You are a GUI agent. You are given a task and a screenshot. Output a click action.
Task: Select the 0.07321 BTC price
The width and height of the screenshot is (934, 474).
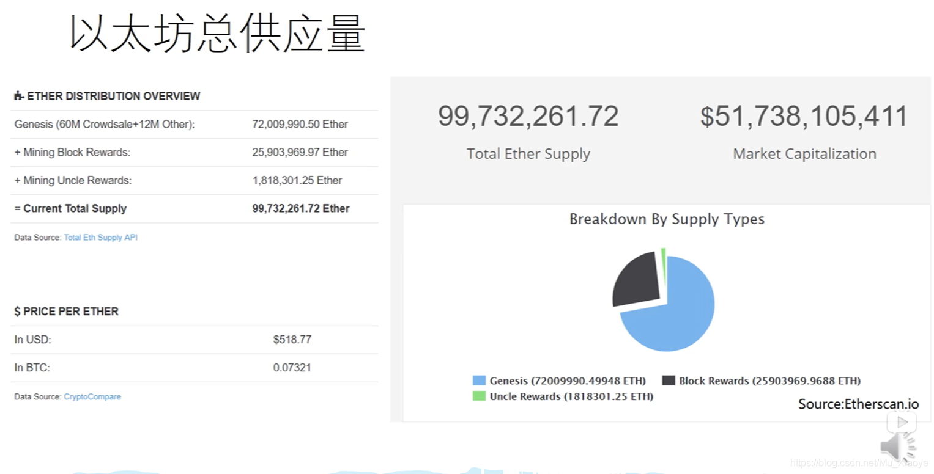[x=292, y=368]
